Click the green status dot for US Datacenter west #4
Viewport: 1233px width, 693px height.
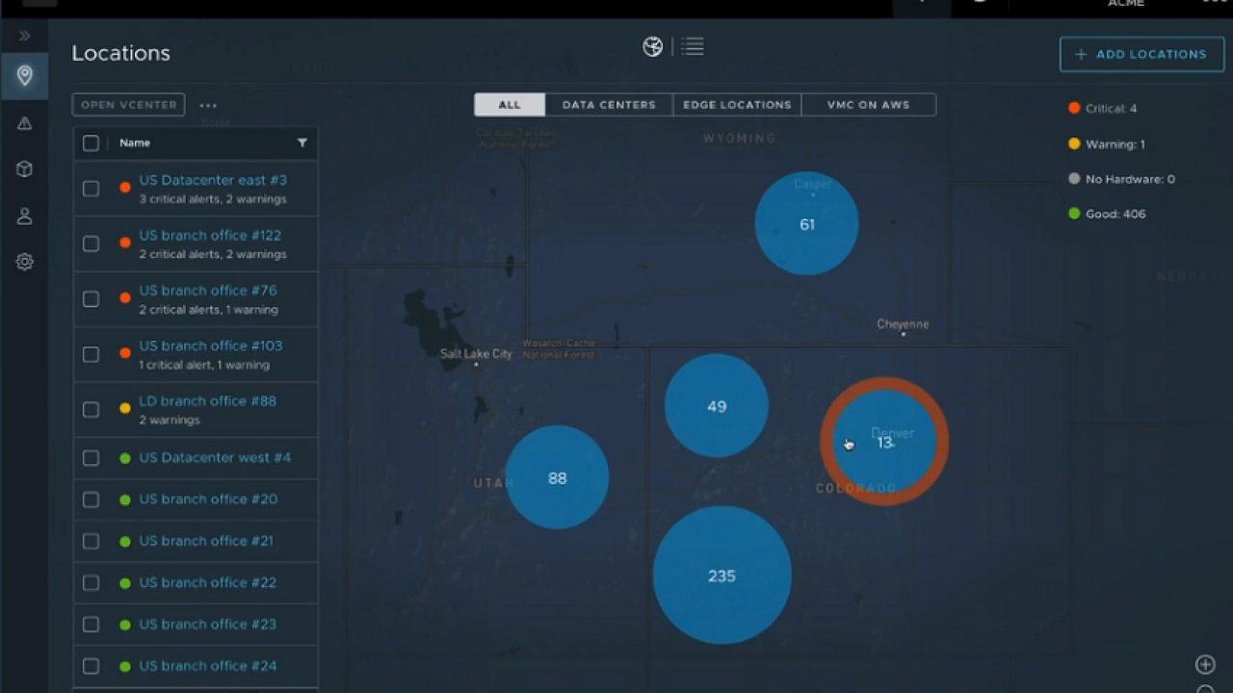[x=124, y=458]
